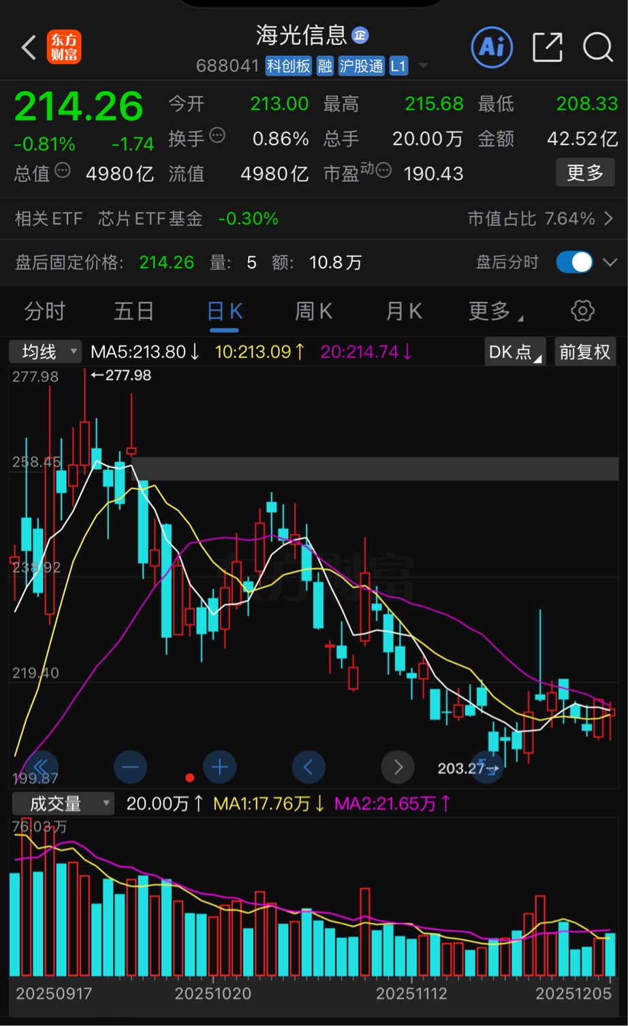
Task: Tap the info icon next to 市盈
Action: (384, 170)
